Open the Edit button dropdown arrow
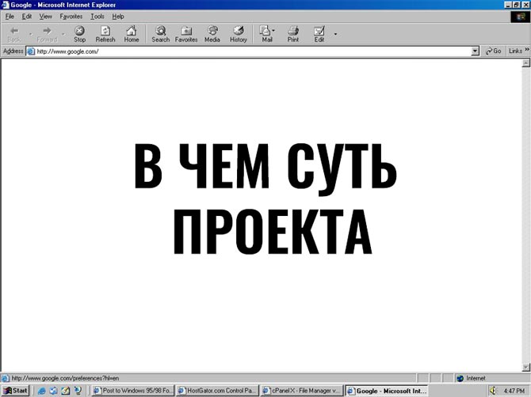The height and width of the screenshot is (397, 531). coord(335,34)
